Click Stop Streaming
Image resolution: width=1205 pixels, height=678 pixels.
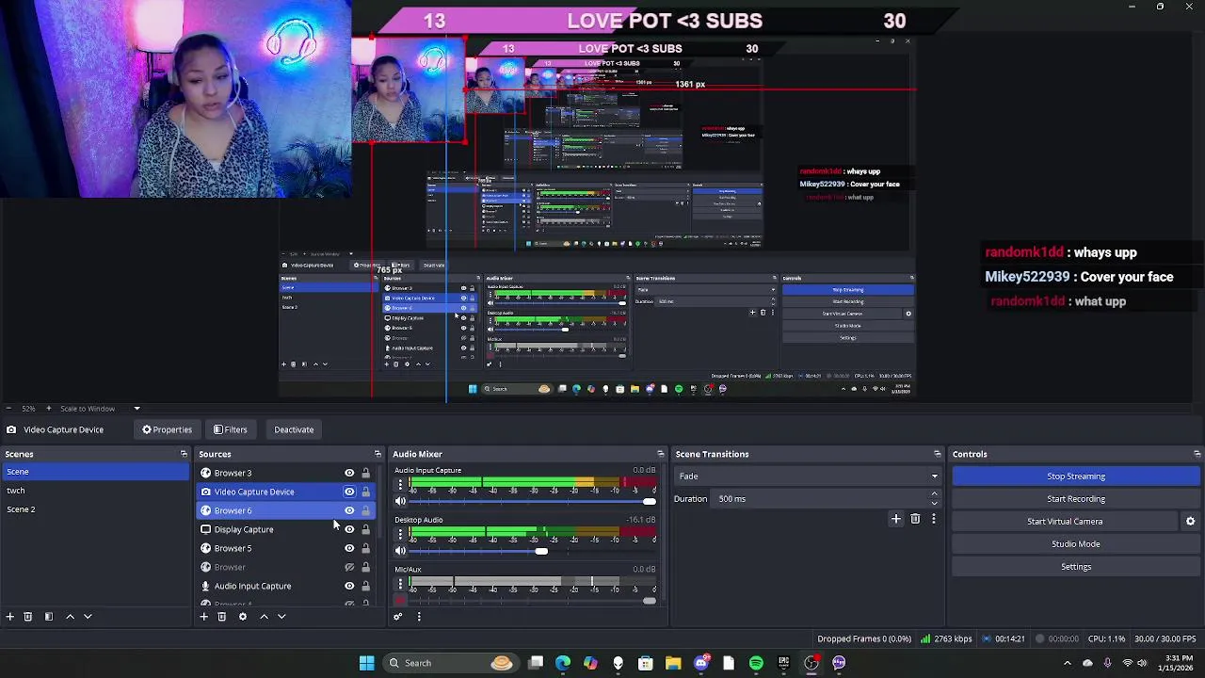(x=1076, y=476)
